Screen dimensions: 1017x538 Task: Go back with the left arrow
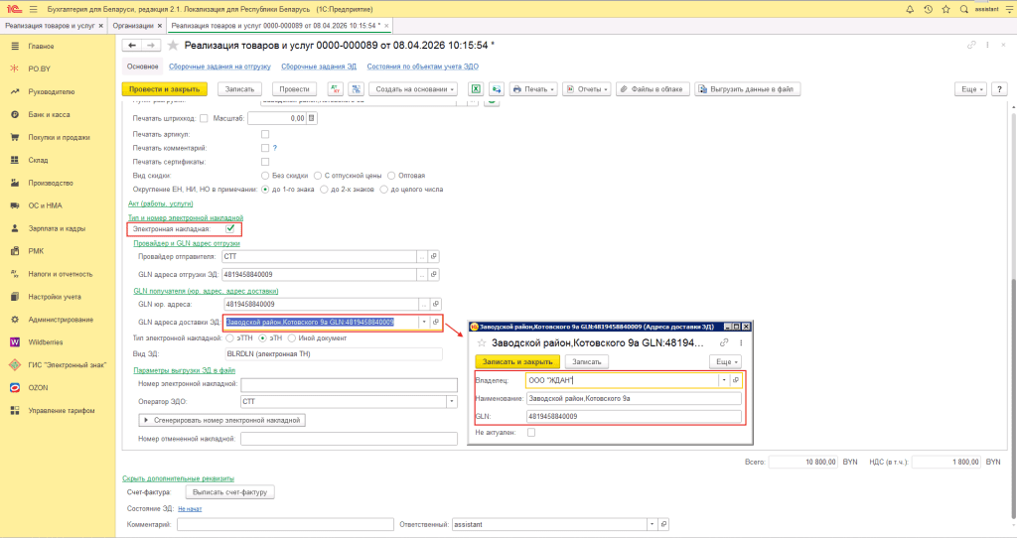tap(132, 46)
